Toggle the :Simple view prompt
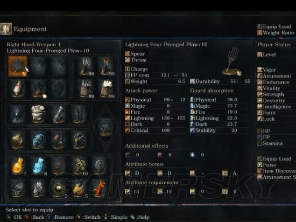Image resolution: width=296 pixels, height=222 pixels. pos(115,217)
